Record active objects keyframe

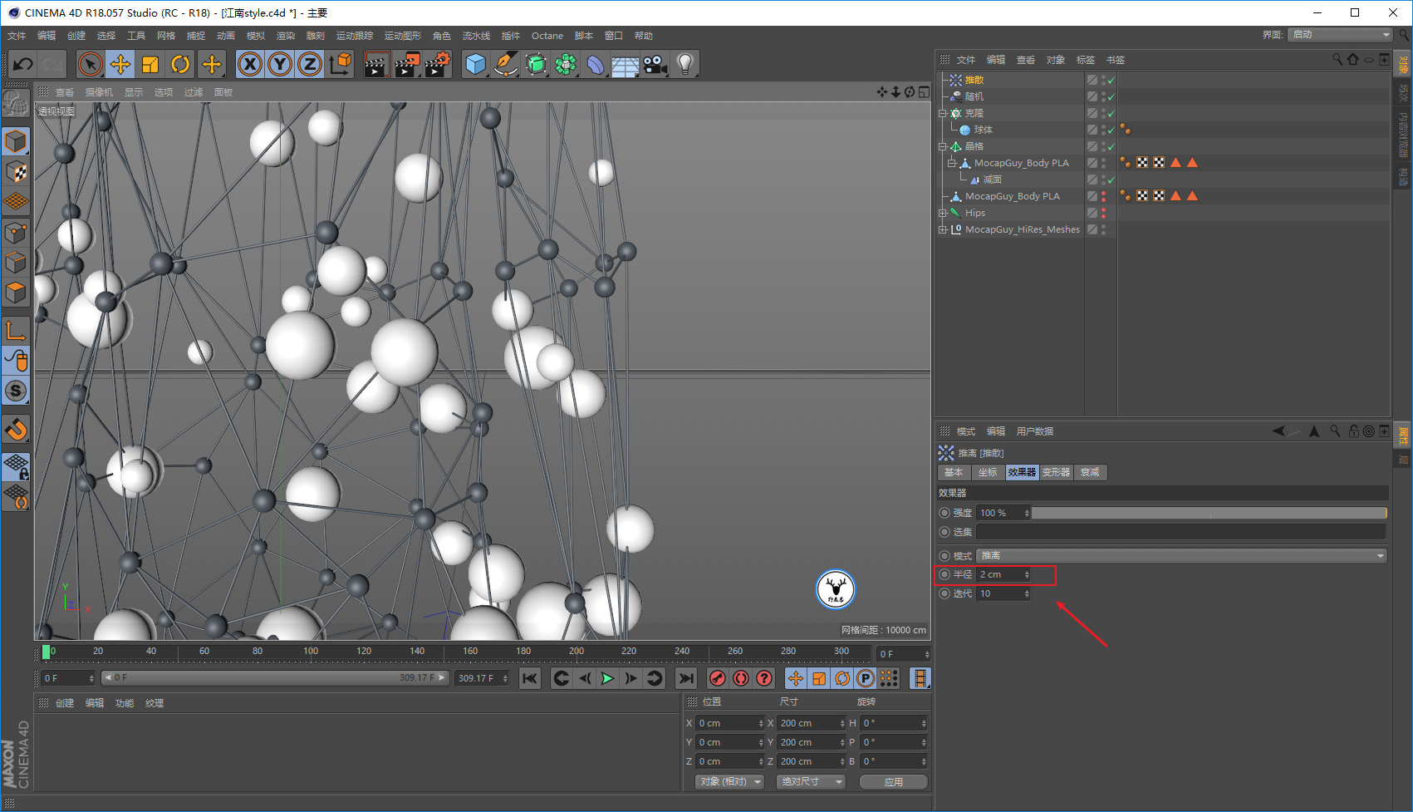(718, 678)
